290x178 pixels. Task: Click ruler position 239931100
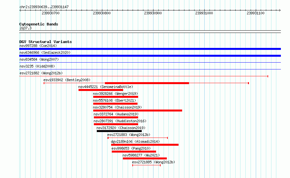pos(255,13)
